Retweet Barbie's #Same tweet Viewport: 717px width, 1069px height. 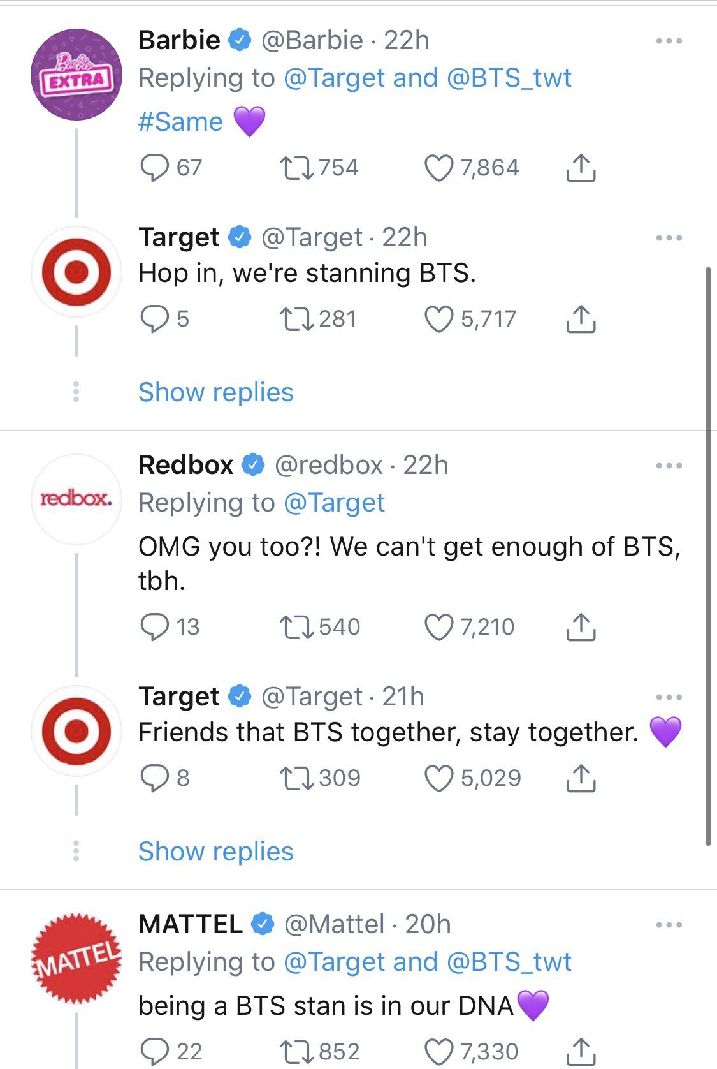click(296, 168)
